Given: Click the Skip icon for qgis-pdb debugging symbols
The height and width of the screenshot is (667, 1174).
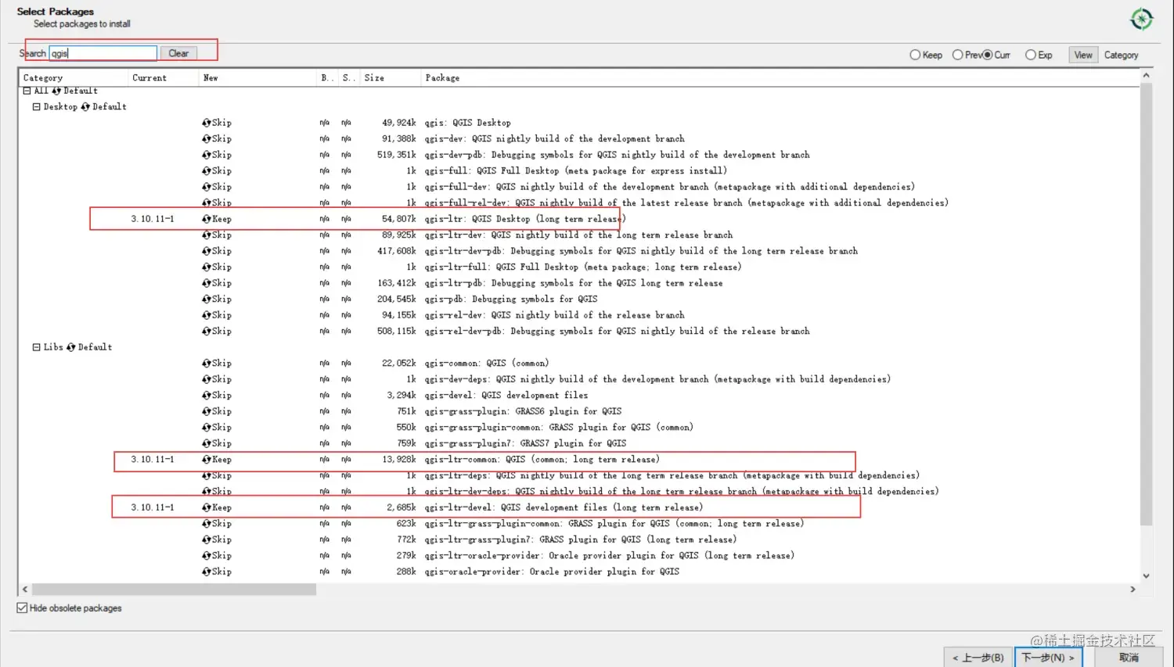Looking at the screenshot, I should coord(207,299).
